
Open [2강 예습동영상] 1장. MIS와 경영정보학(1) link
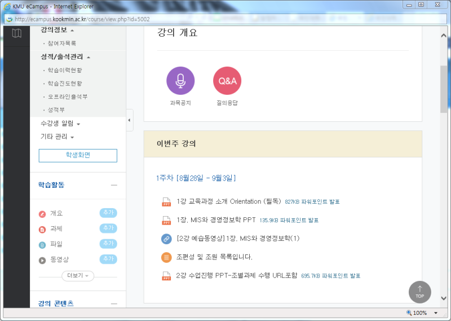pyautogui.click(x=238, y=239)
